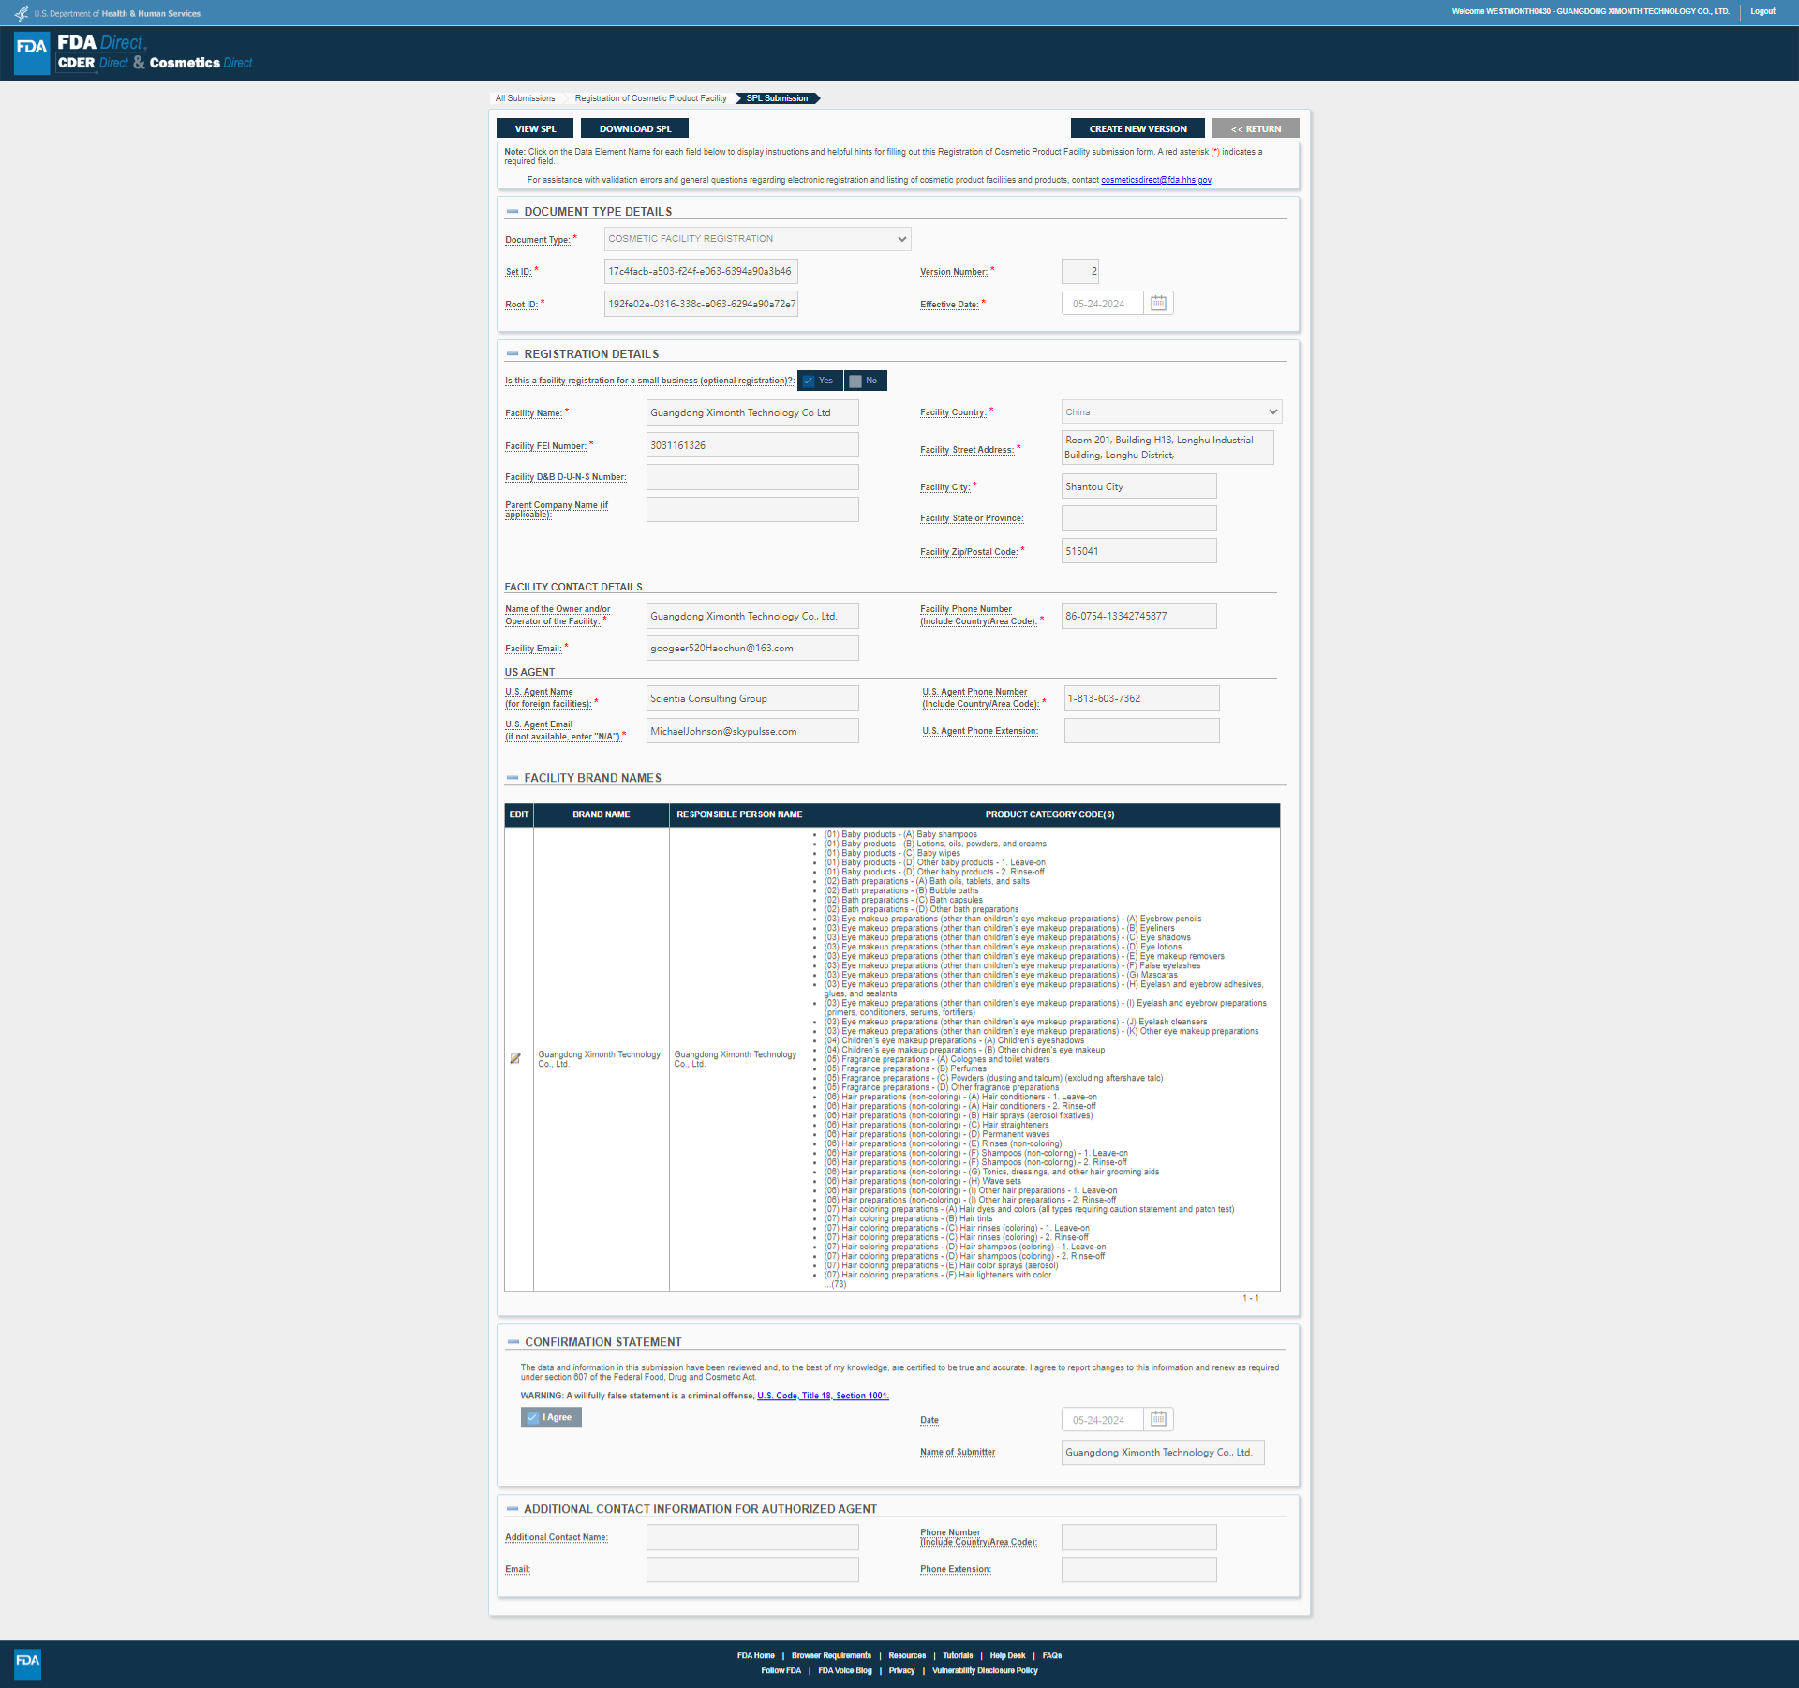Collapse the Registration Details section icon
The height and width of the screenshot is (1688, 1799).
pyautogui.click(x=513, y=354)
